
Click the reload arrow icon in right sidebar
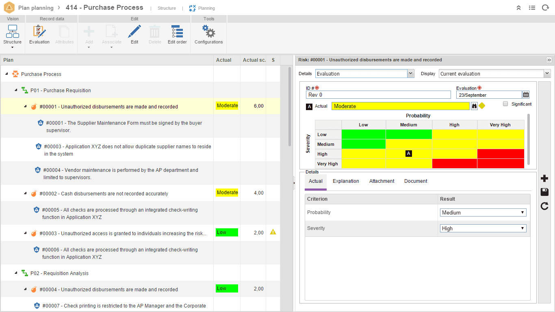click(x=545, y=206)
